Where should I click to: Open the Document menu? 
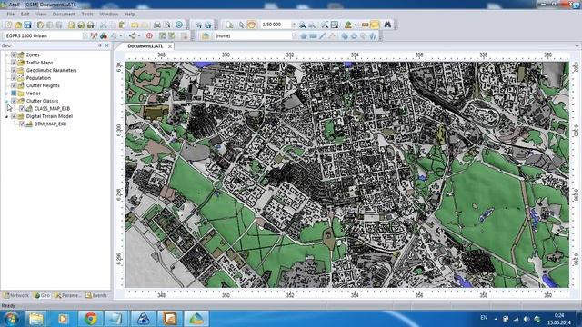click(x=64, y=15)
